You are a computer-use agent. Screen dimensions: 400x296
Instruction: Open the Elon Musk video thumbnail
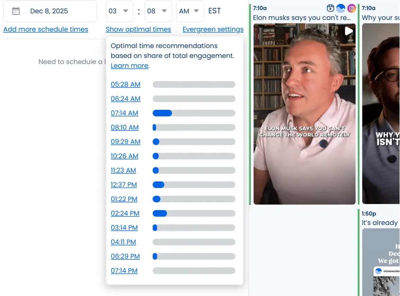click(304, 114)
